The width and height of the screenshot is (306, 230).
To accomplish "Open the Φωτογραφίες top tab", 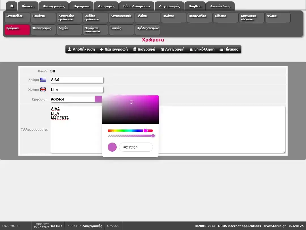I will point(54,6).
